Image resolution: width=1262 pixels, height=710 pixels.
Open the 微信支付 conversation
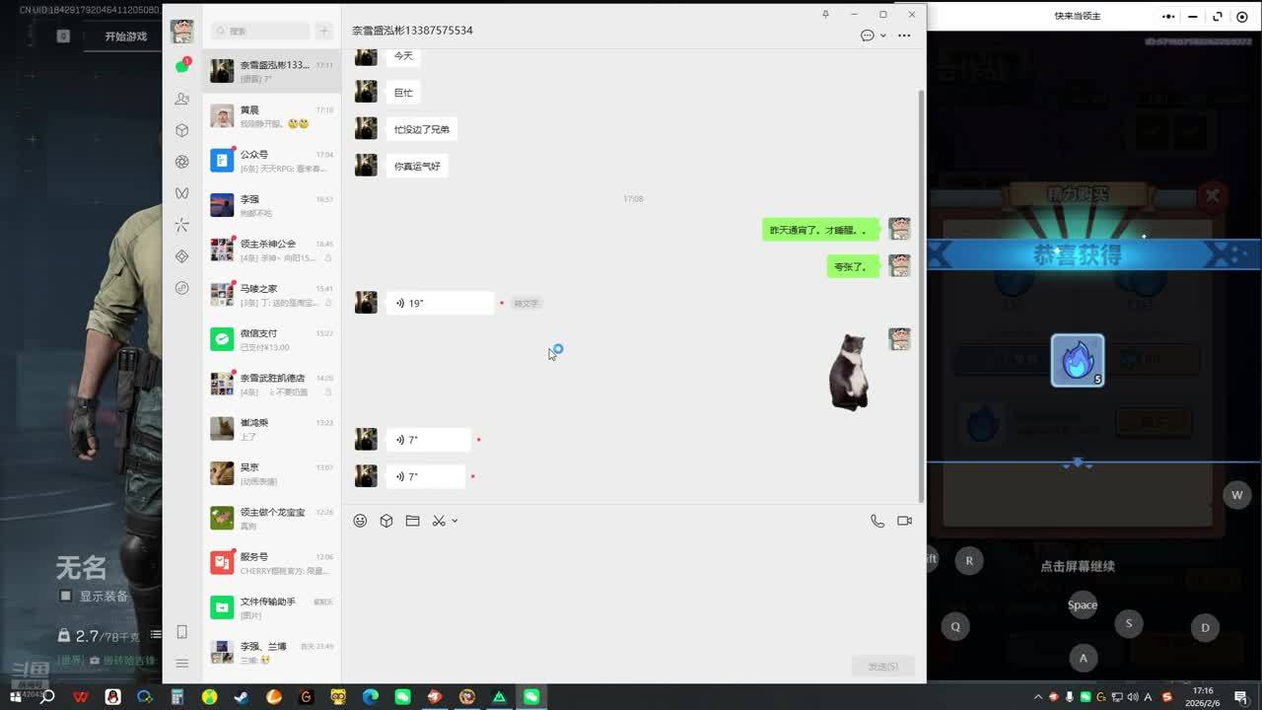click(271, 339)
